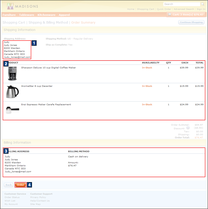Click the $39.99 total of Sharpson row
Viewport: 208px width, 209px height.
coord(199,68)
